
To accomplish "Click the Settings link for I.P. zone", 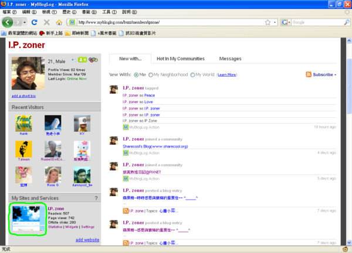I will pyautogui.click(x=88, y=227).
